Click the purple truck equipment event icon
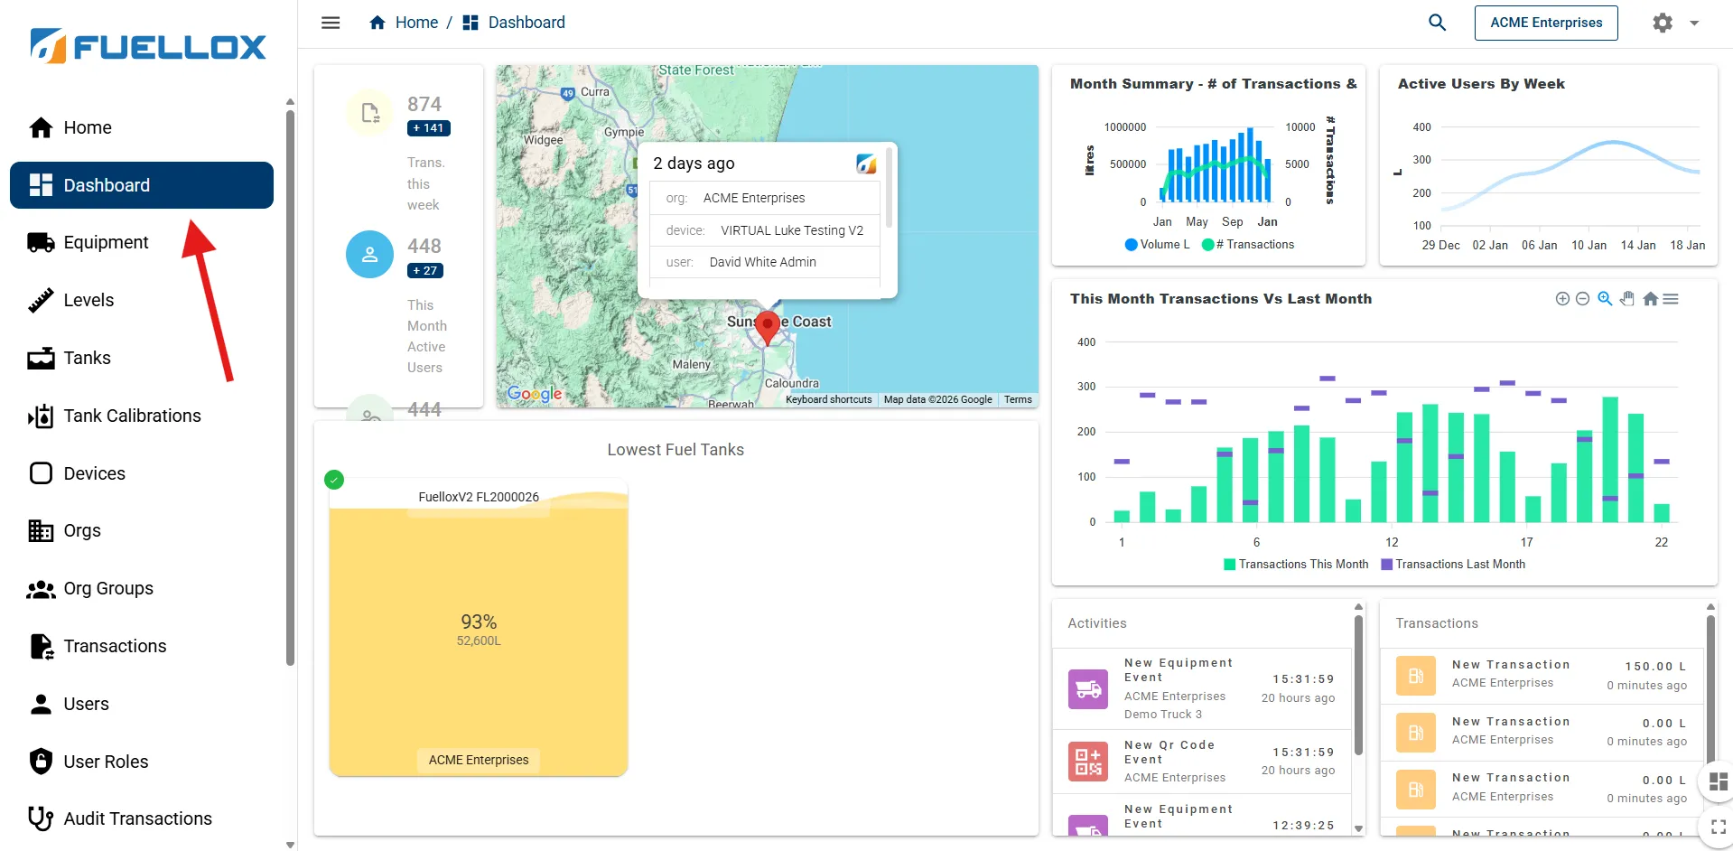 pos(1088,689)
